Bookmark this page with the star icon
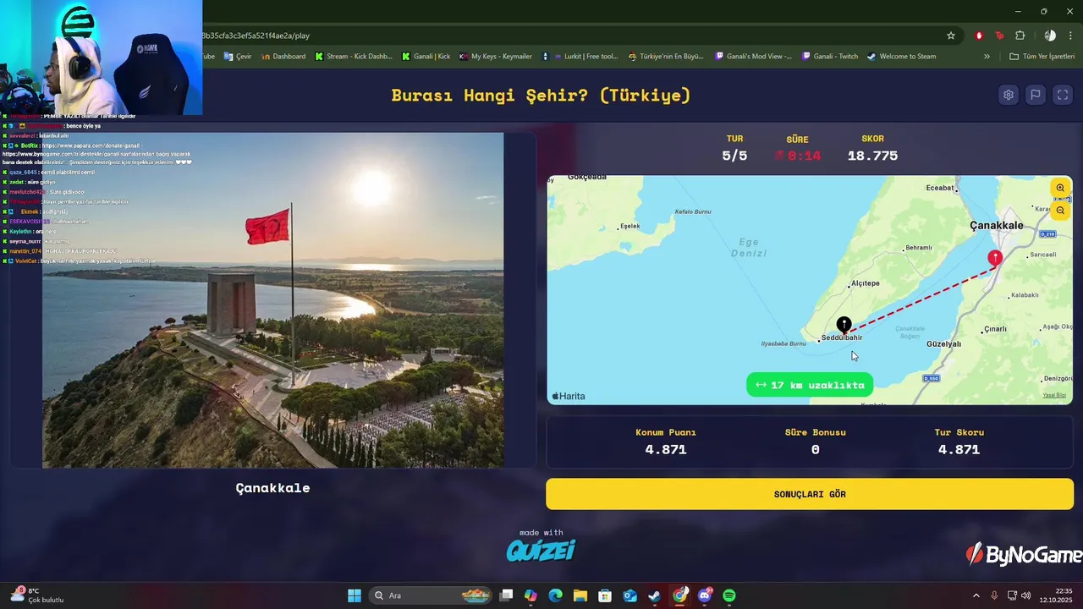The width and height of the screenshot is (1083, 609). pos(951,36)
